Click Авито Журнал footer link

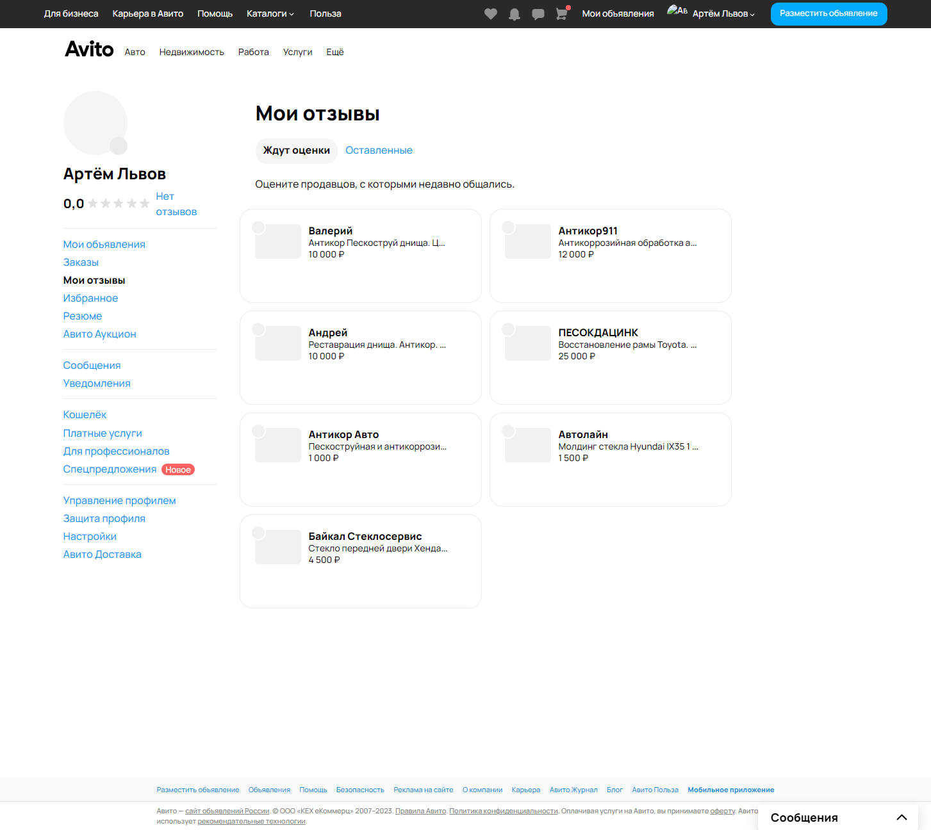pos(573,790)
